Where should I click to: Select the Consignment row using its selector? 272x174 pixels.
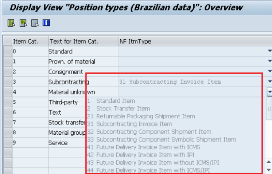[7, 72]
